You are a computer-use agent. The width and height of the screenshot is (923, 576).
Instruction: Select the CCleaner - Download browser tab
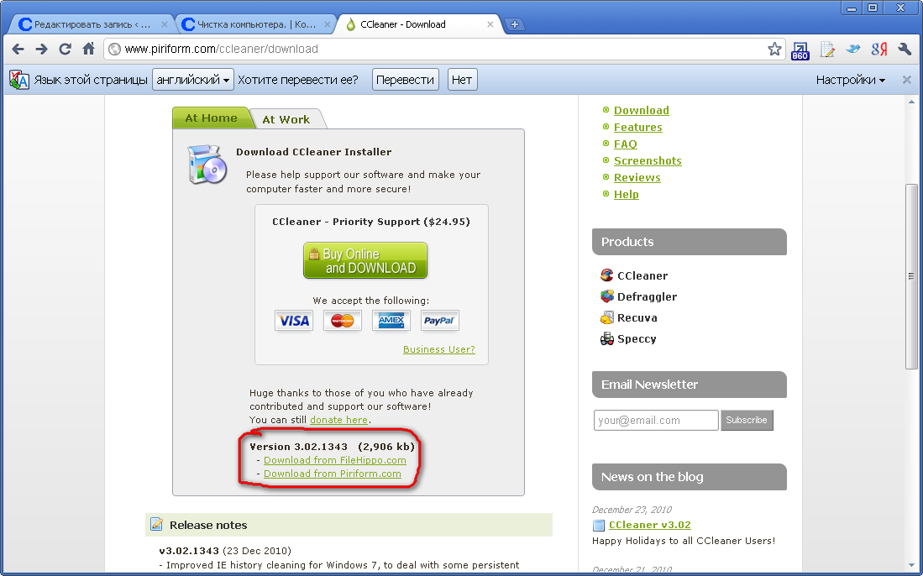(420, 24)
